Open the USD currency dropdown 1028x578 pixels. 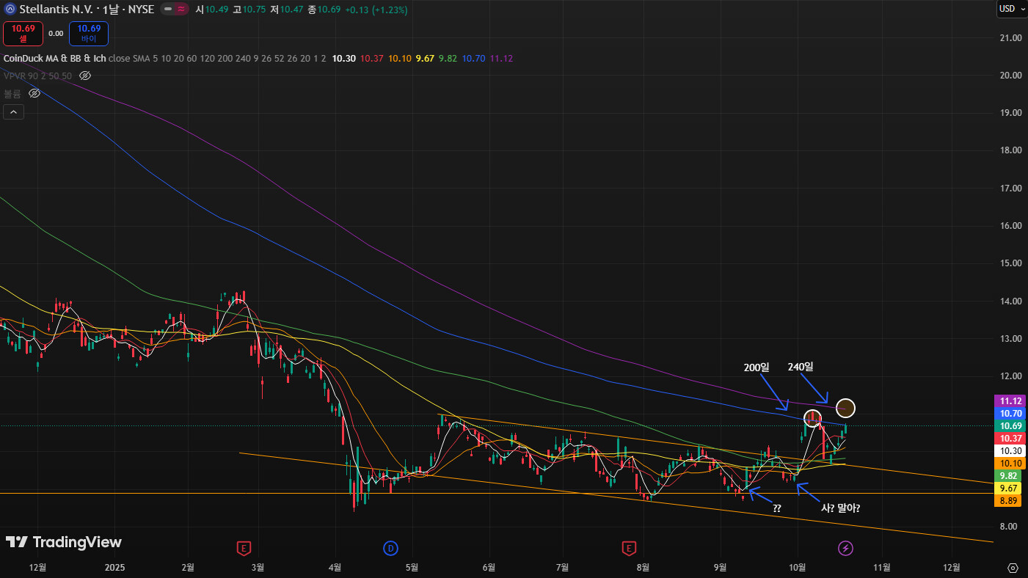click(1010, 9)
